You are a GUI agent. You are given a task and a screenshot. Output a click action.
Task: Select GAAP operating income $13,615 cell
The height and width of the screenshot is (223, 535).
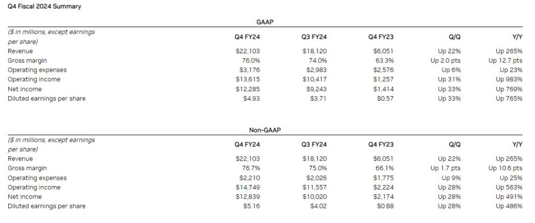248,79
